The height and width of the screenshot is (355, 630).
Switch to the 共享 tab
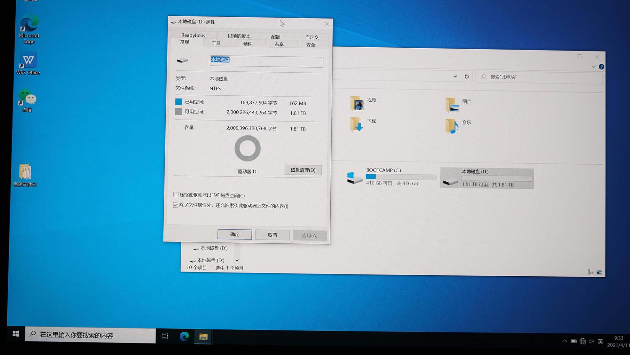click(279, 44)
